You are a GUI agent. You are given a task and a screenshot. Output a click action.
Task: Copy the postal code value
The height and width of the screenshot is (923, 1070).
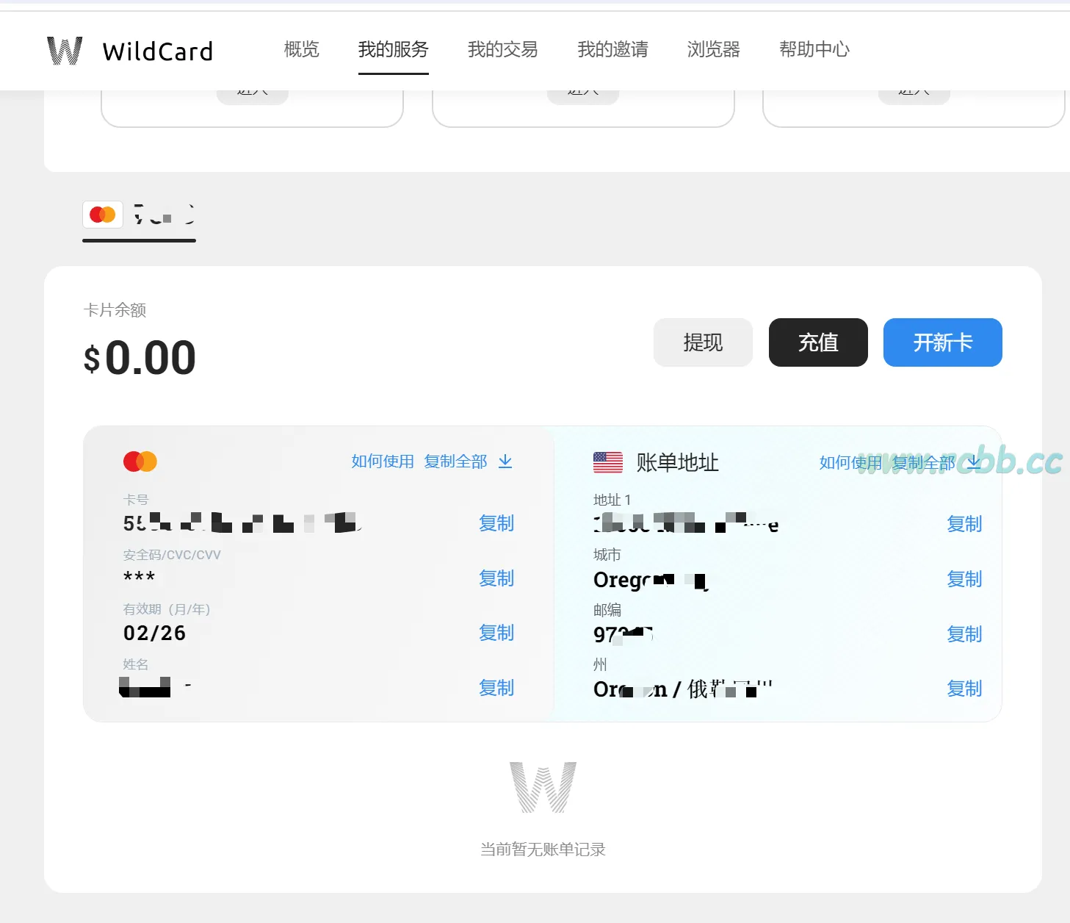964,634
